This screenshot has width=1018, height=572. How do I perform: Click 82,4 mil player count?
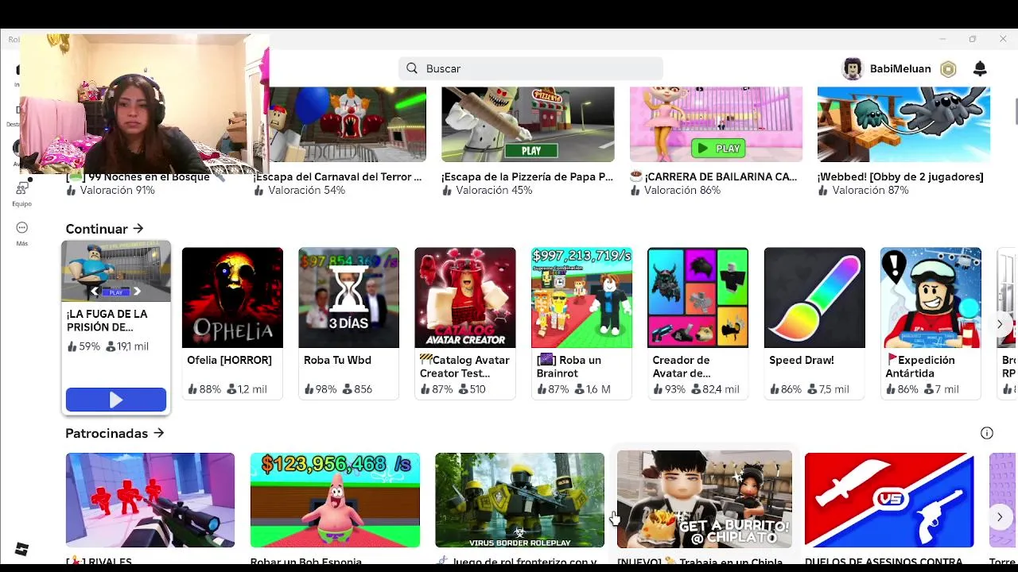tap(716, 389)
